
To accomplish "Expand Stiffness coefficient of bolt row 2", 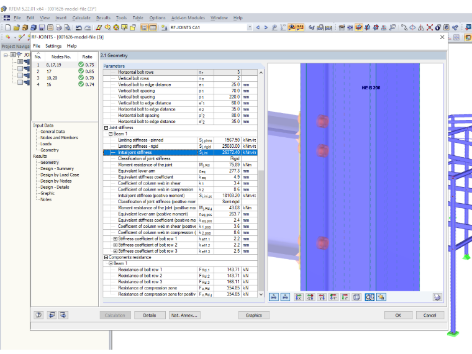I will [116, 245].
